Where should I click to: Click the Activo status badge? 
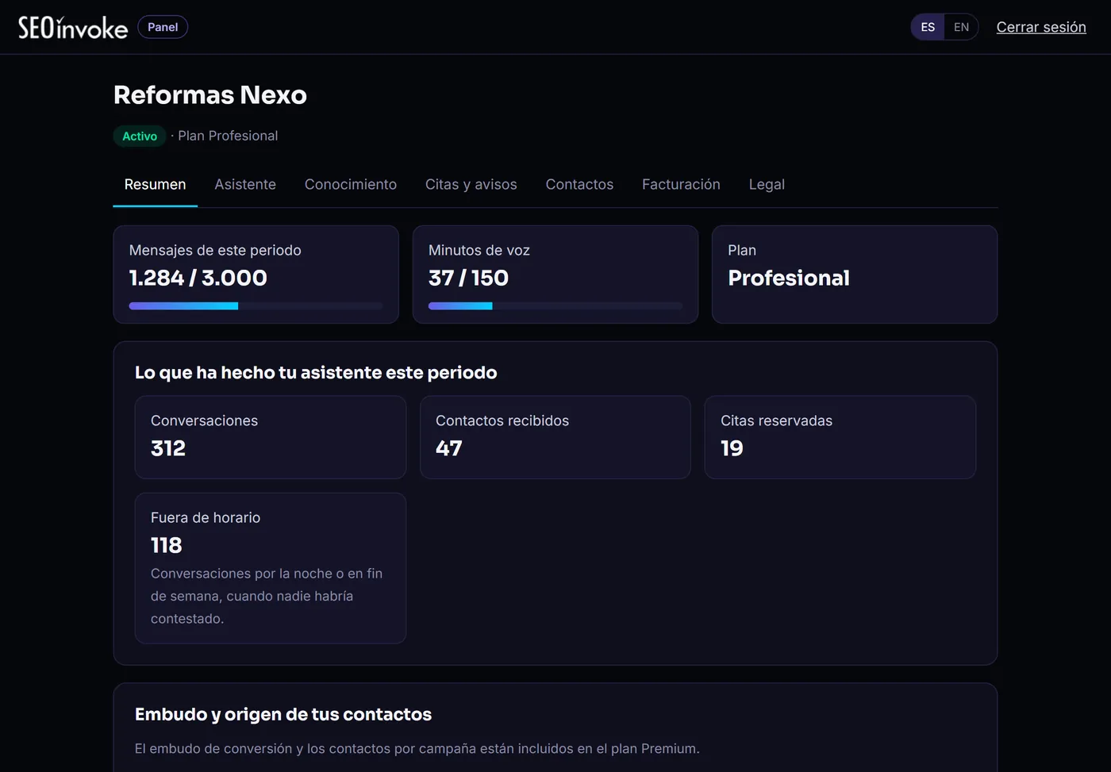tap(140, 136)
